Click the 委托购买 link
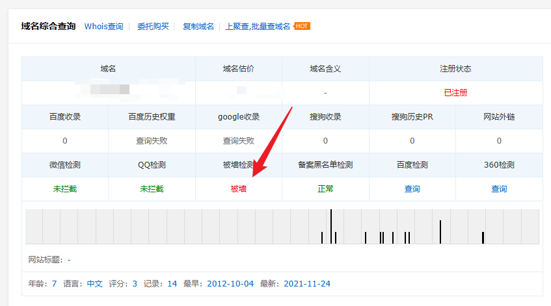 click(x=153, y=27)
